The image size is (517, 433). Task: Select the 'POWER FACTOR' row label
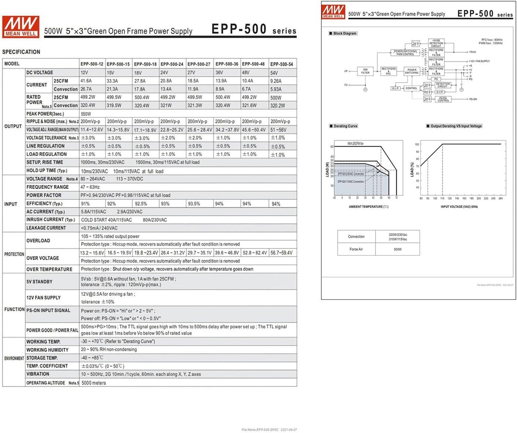click(44, 195)
